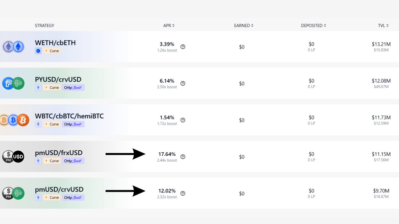Open APR help icon for pmUSD/frxUSD row

[183, 157]
